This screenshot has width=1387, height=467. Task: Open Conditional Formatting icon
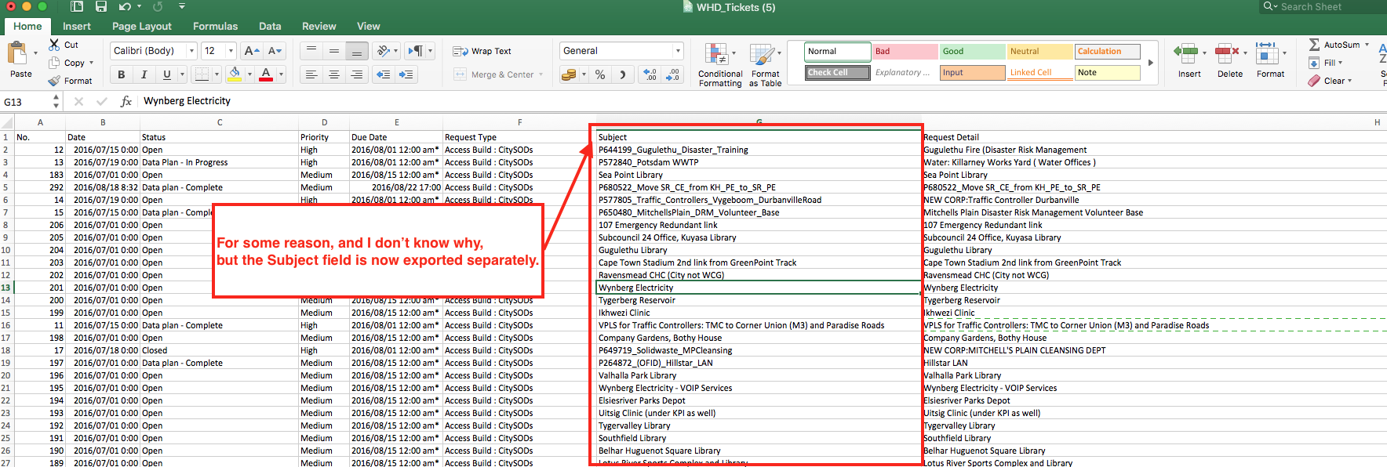pyautogui.click(x=716, y=54)
